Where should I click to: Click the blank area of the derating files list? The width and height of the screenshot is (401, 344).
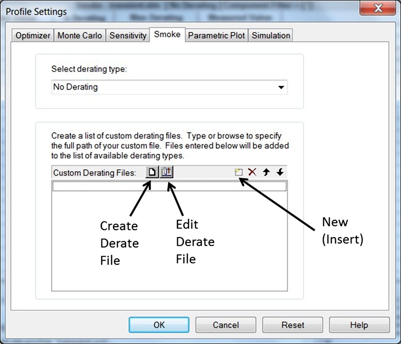[169, 272]
